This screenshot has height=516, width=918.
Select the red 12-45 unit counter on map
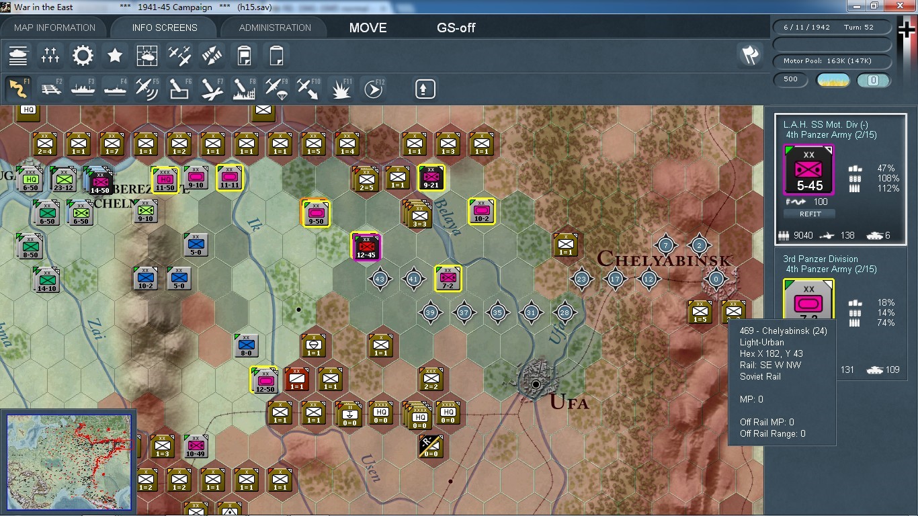[x=366, y=247]
